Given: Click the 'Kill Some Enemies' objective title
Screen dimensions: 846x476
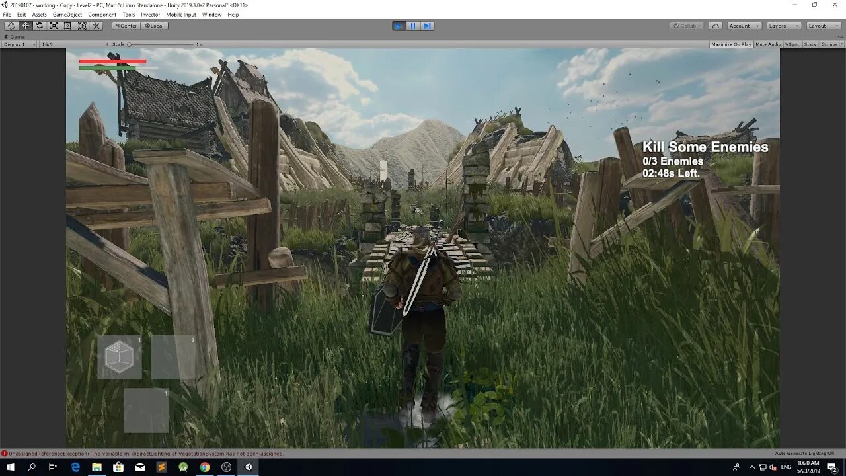Looking at the screenshot, I should [705, 147].
